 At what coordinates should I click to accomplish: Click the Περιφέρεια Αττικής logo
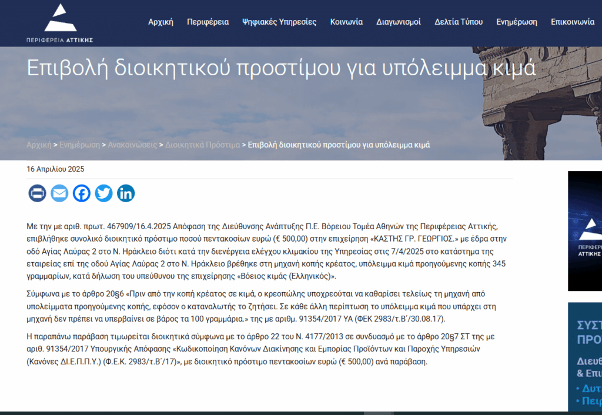59,23
